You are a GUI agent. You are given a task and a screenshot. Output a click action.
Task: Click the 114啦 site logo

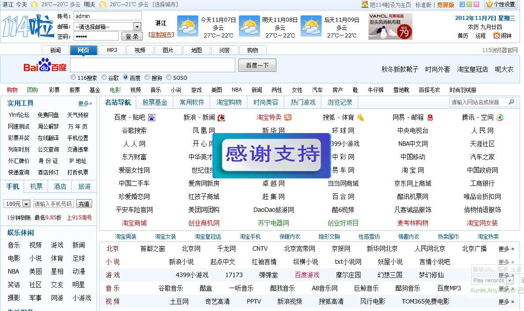[x=28, y=26]
